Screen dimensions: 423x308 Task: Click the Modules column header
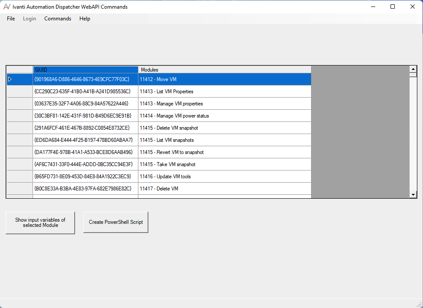click(225, 69)
